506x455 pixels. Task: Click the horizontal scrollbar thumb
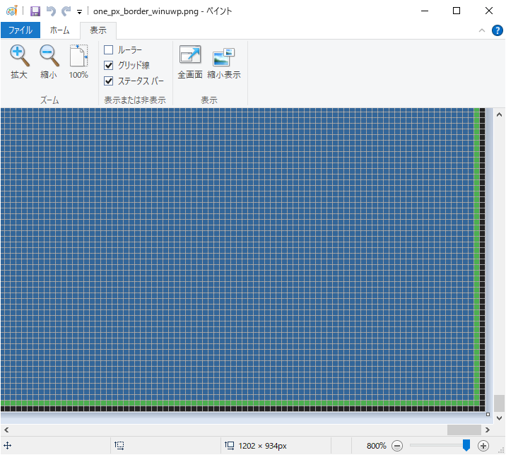(464, 430)
